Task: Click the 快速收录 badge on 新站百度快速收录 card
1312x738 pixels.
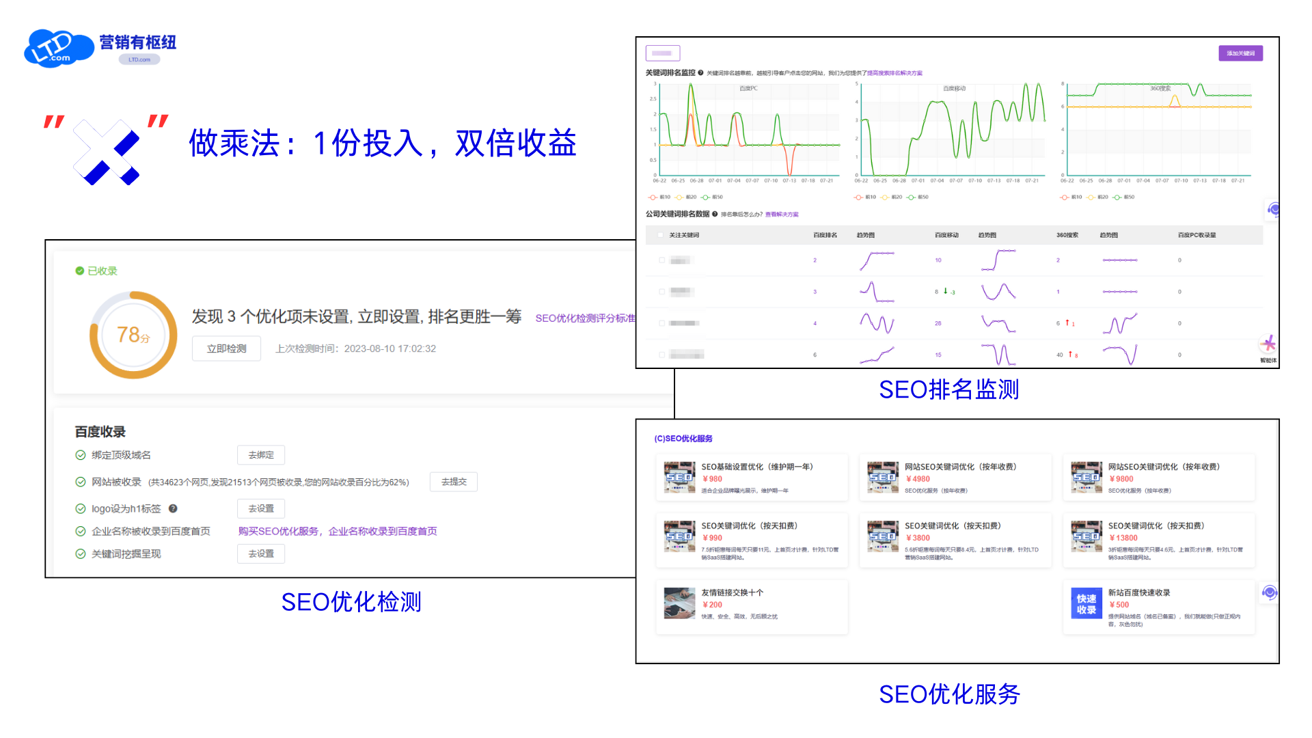Action: click(1086, 604)
